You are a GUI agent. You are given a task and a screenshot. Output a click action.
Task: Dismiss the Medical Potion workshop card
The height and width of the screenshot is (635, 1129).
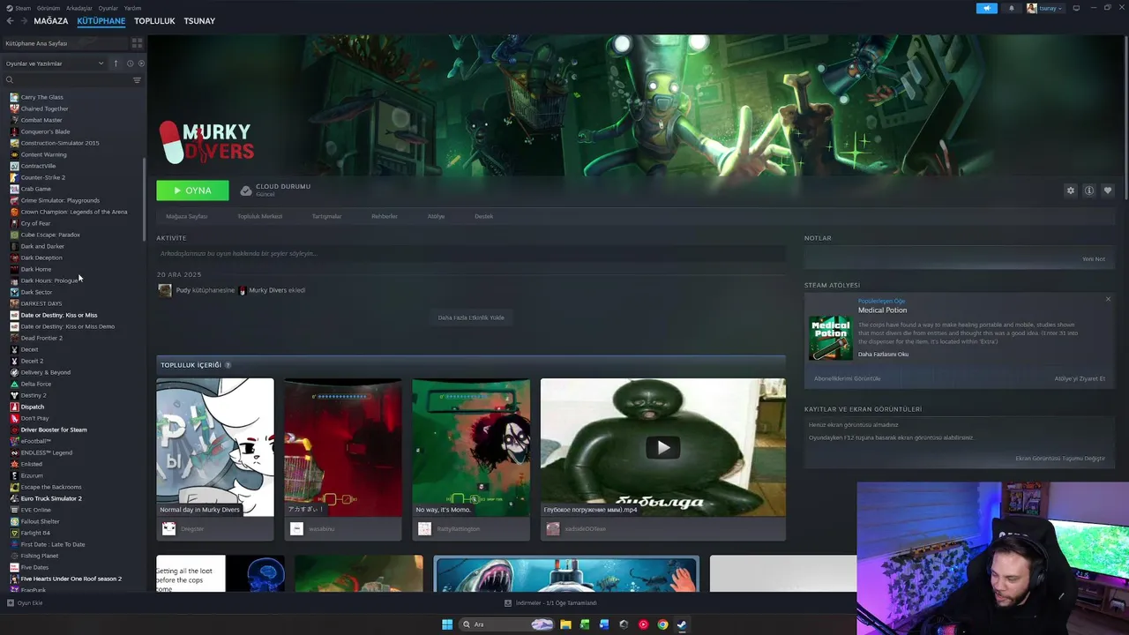click(1108, 299)
